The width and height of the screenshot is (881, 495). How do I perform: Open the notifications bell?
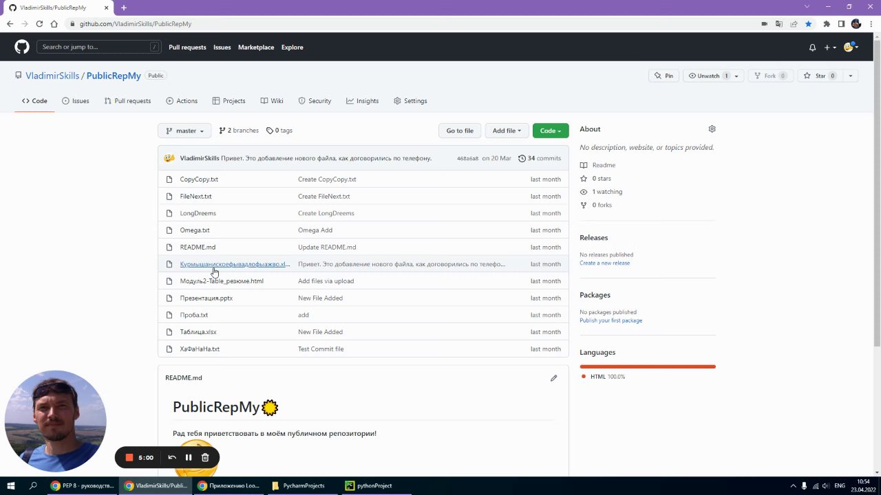coord(812,47)
